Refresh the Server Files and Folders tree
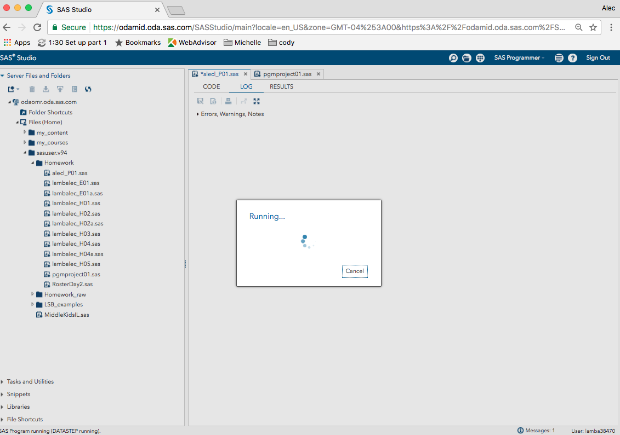 [87, 89]
